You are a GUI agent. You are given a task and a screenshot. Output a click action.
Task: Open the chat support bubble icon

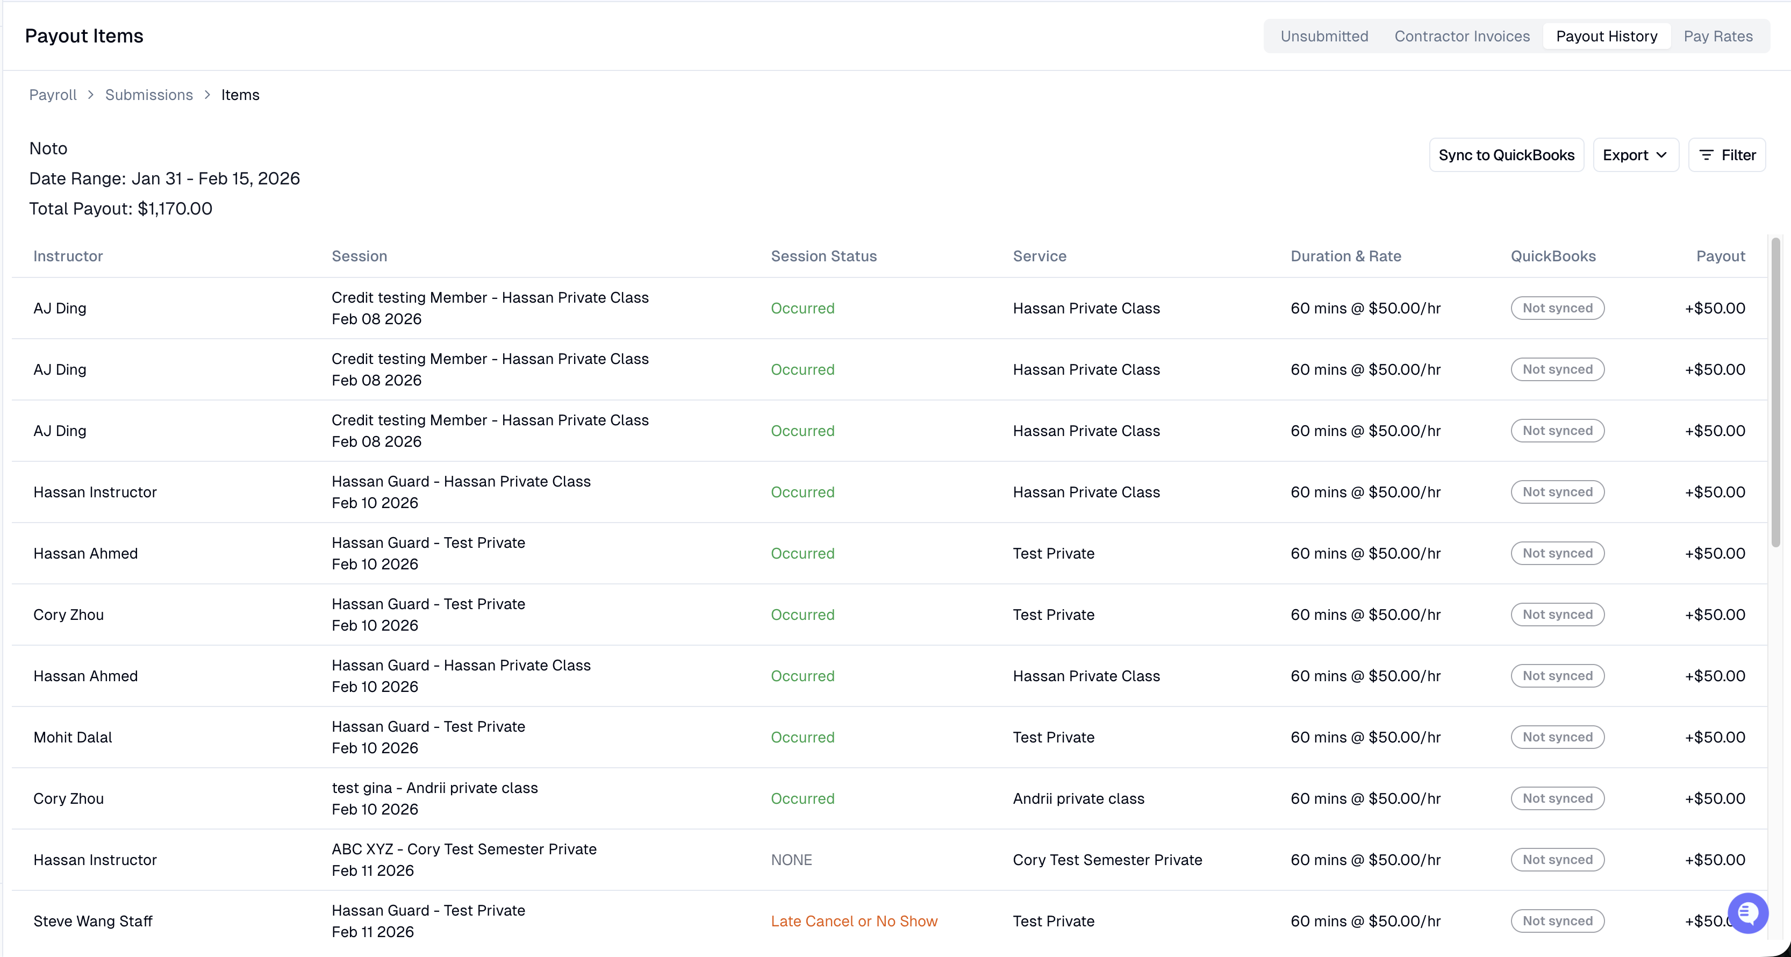1747,913
